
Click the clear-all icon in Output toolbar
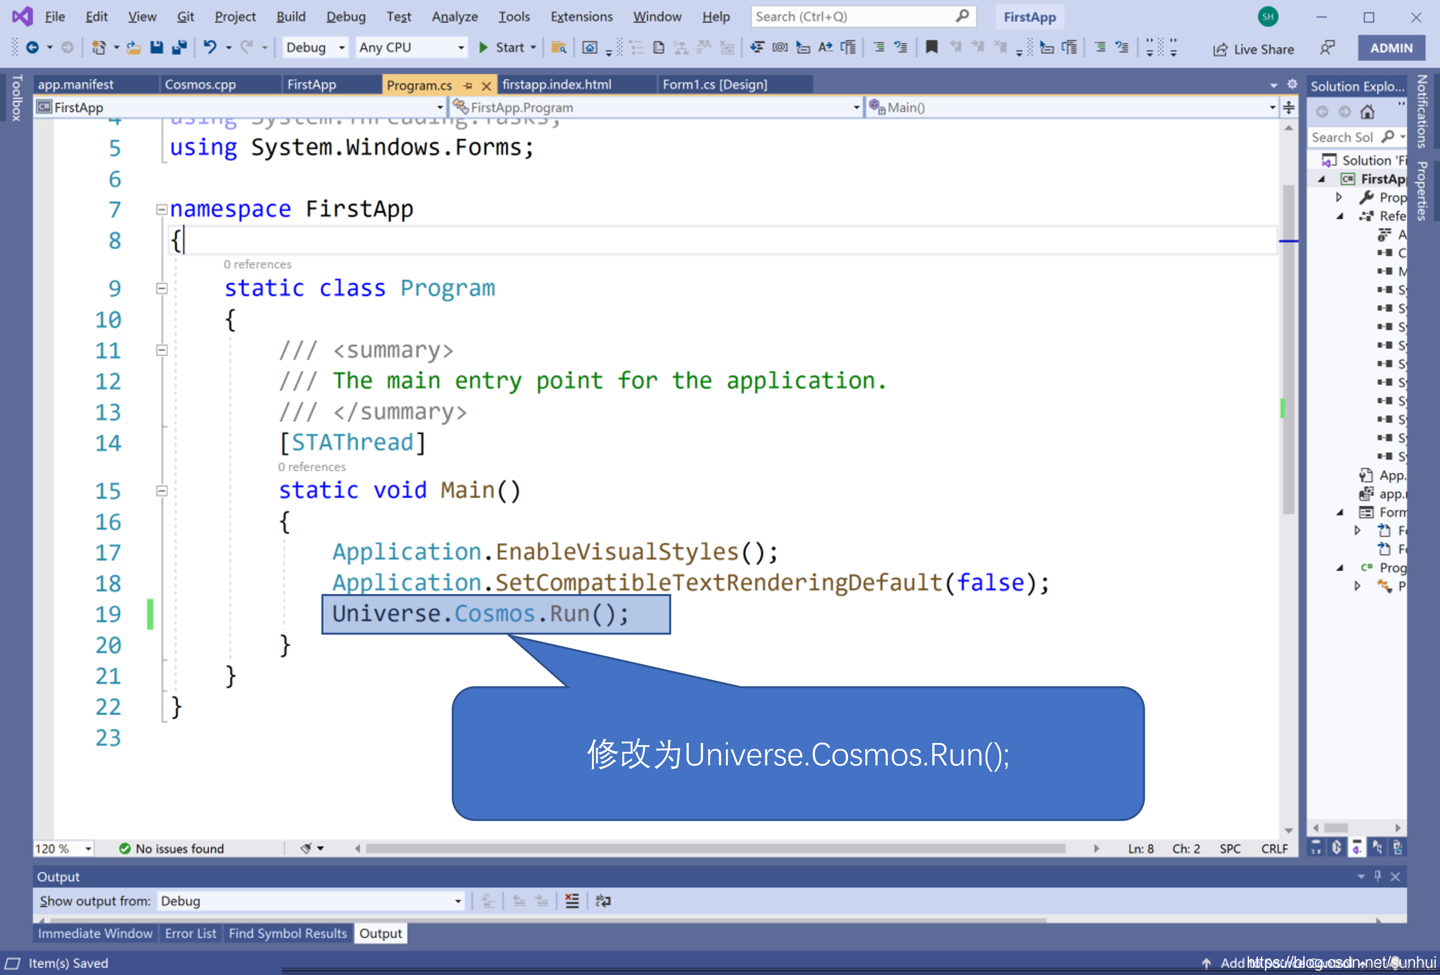coord(571,901)
